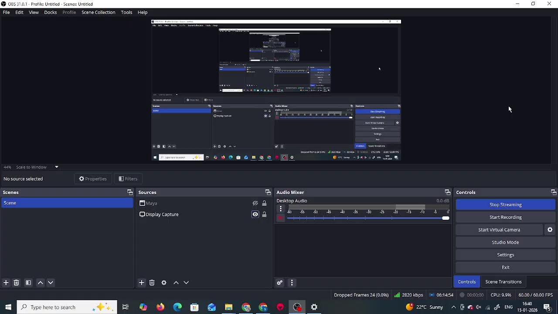Toggle visibility of Display Capture source
This screenshot has height=314, width=558.
[255, 214]
